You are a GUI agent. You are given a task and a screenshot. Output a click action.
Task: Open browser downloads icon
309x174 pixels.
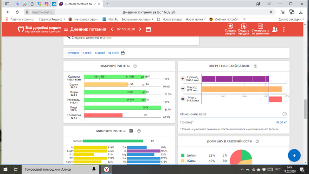point(301,12)
